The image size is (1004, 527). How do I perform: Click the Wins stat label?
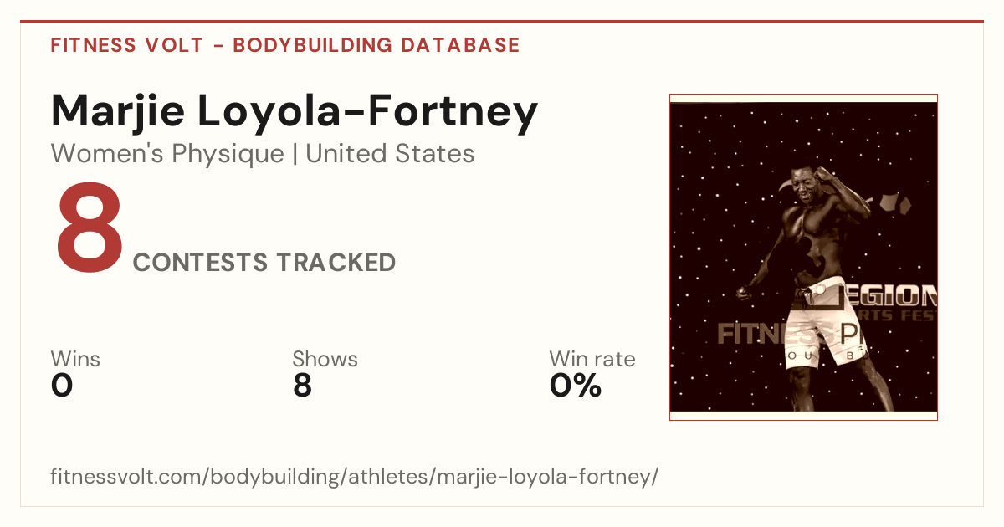tap(75, 359)
